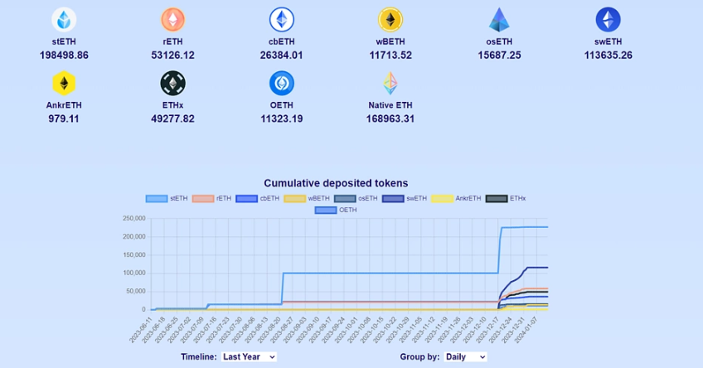Click the rETH value 53126.12
This screenshot has height=368, width=703.
click(172, 56)
